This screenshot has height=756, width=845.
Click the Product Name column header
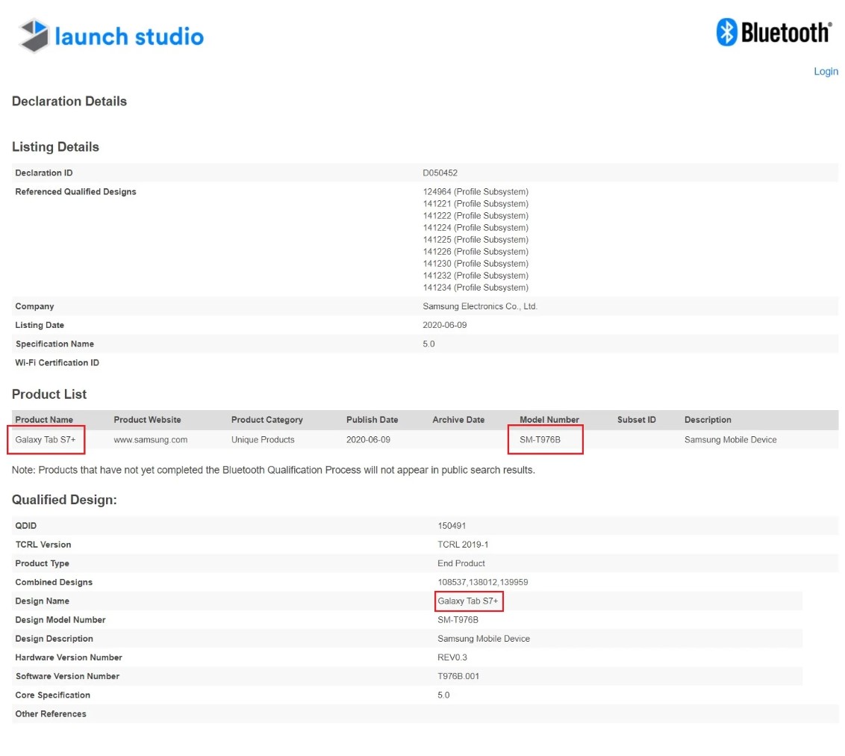[x=43, y=420]
